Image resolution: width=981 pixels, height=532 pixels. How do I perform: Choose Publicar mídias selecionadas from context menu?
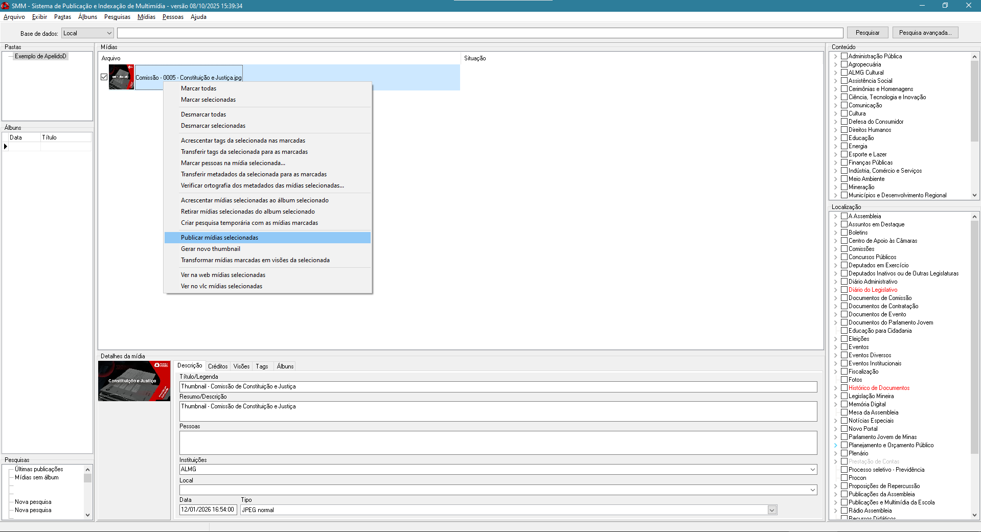219,238
